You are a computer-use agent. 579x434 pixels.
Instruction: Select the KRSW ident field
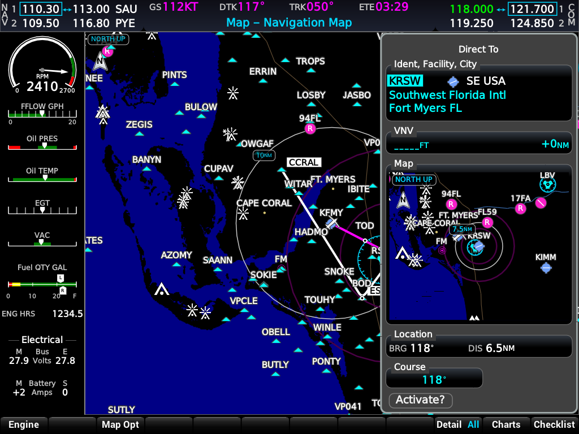click(405, 81)
